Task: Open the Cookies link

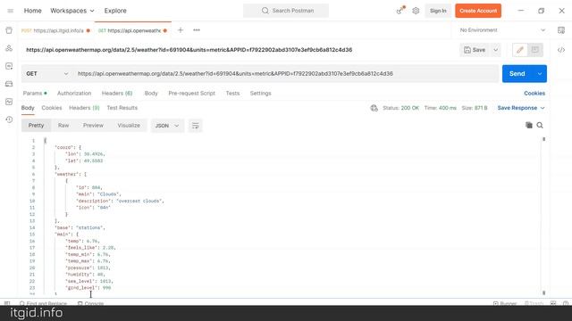Action: pos(534,93)
